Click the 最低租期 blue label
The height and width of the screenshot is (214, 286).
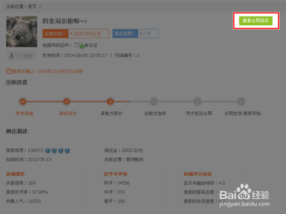(x=125, y=34)
